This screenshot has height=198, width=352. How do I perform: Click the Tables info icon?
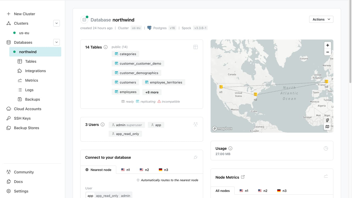106,47
